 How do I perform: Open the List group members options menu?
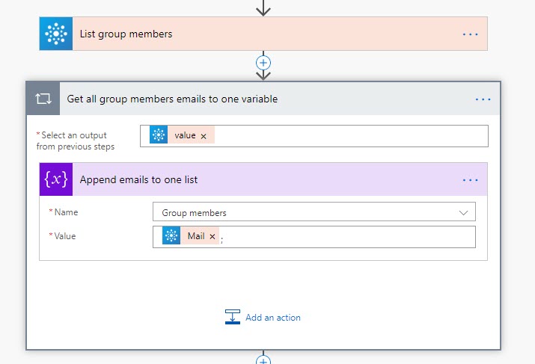[x=470, y=34]
